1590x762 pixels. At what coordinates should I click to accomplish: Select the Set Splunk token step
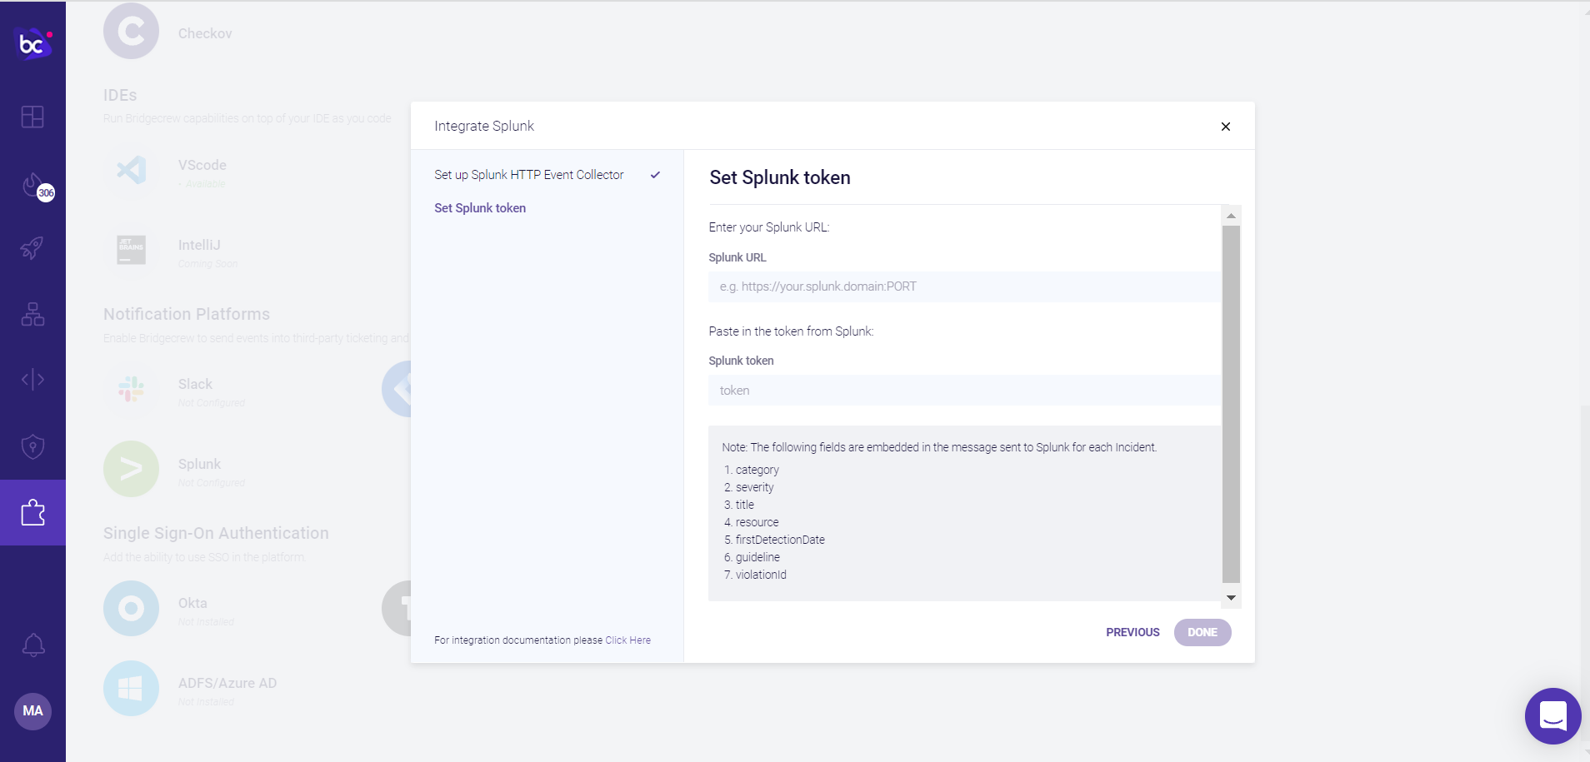[x=480, y=208]
